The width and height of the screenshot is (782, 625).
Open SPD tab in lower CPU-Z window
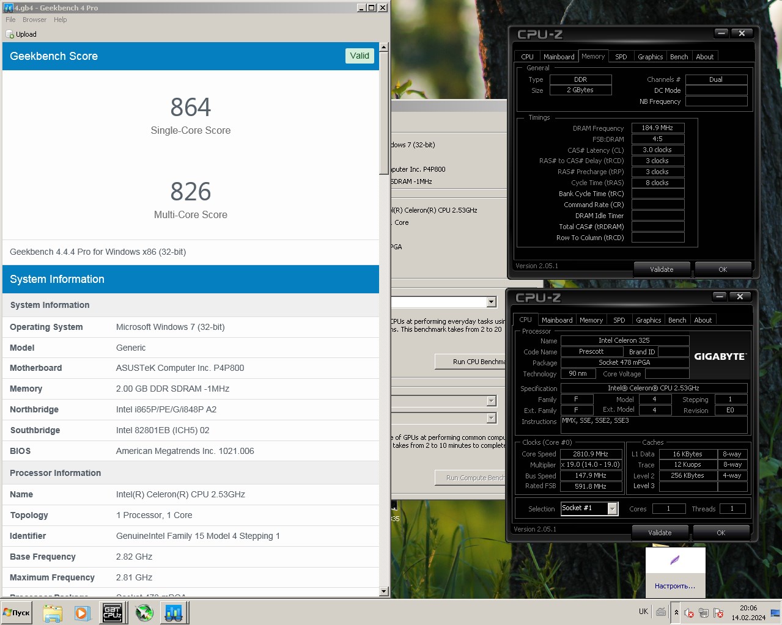[x=619, y=320]
